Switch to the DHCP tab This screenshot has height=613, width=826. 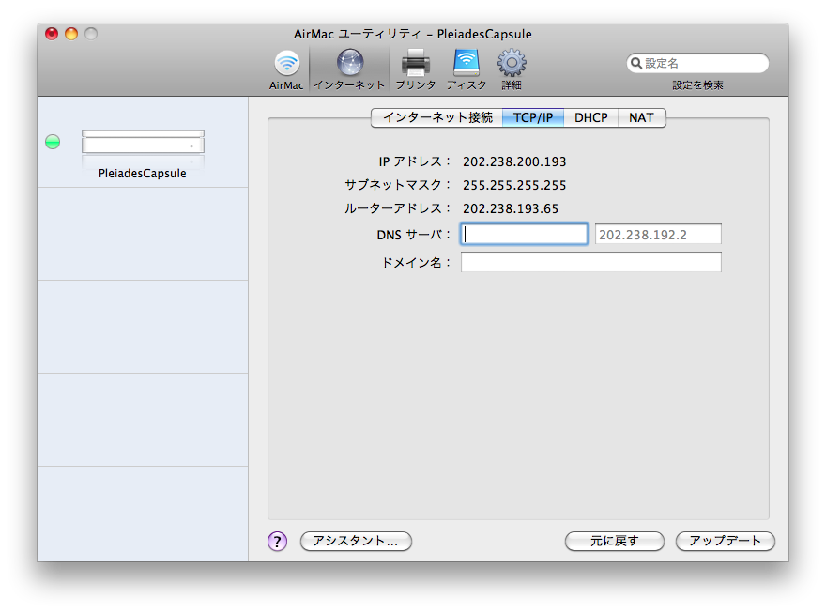point(590,117)
